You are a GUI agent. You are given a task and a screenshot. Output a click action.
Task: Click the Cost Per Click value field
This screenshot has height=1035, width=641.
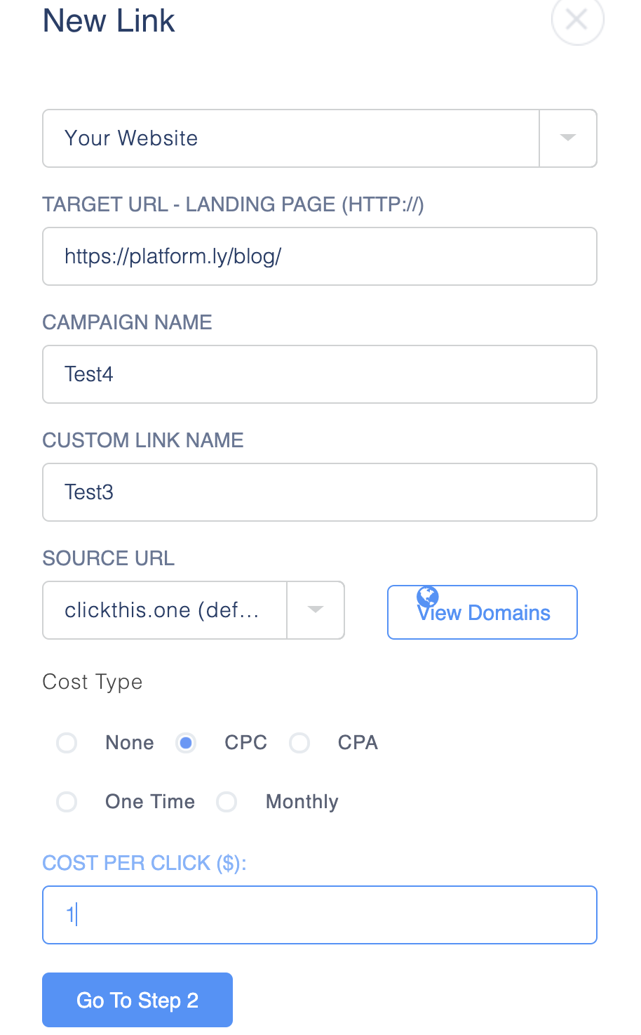click(319, 914)
